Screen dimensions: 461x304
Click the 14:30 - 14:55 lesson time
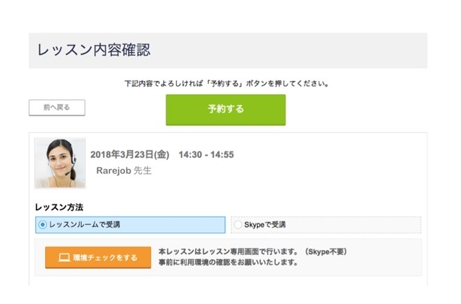pyautogui.click(x=206, y=154)
